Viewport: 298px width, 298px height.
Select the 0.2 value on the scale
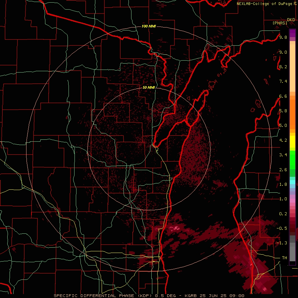pyautogui.click(x=283, y=214)
